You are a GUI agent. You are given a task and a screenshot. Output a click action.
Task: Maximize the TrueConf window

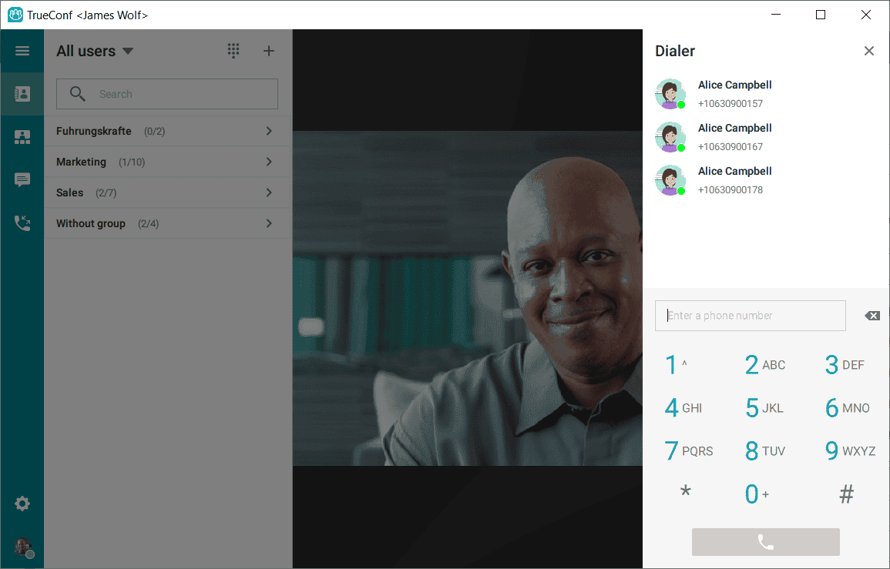[x=820, y=15]
